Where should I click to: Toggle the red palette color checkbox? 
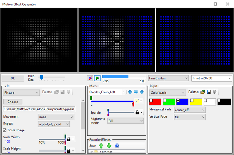151,100
